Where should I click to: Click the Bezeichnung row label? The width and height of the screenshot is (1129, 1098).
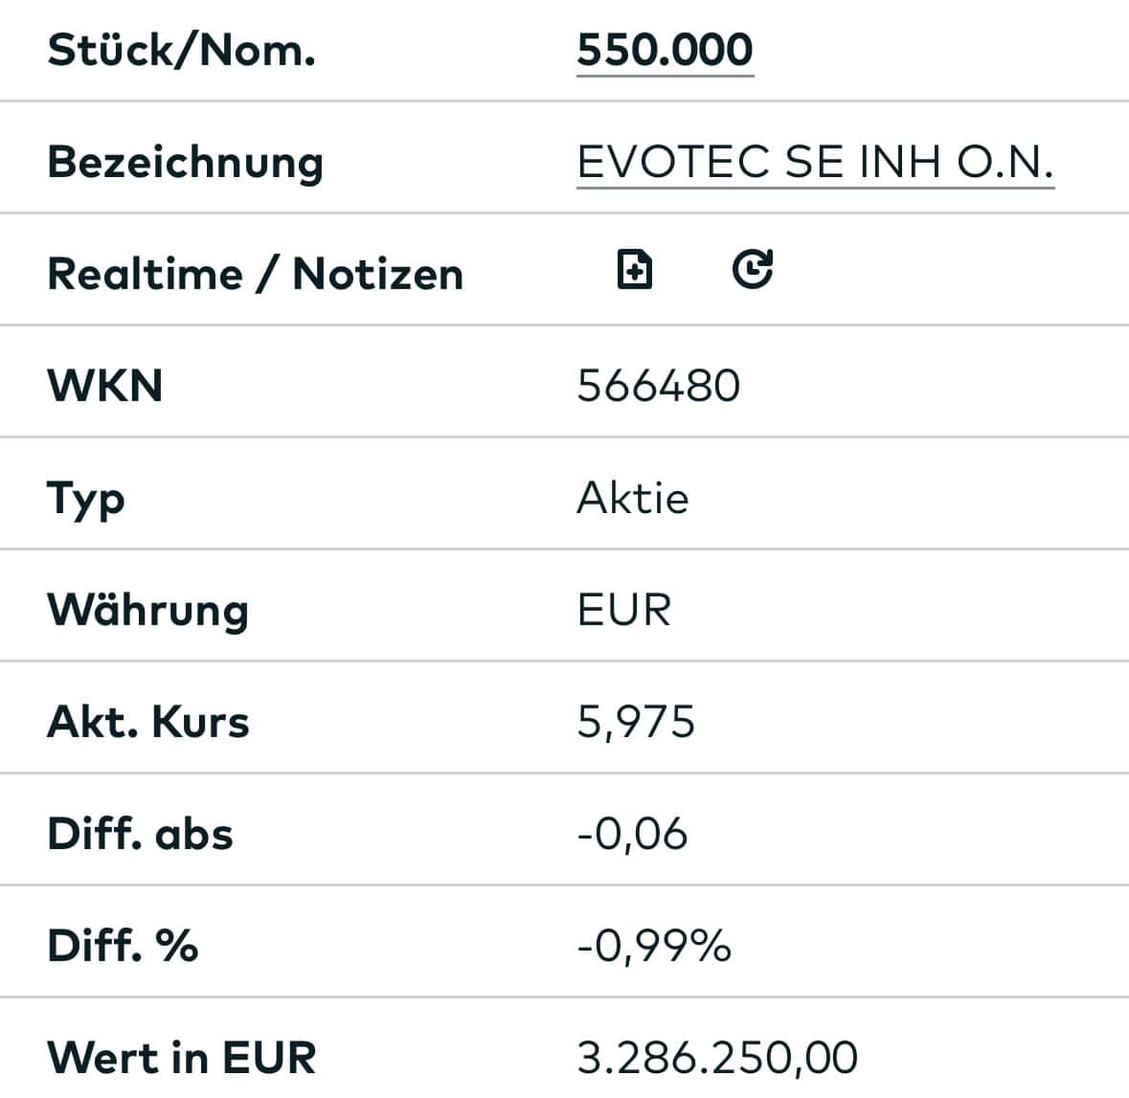click(x=185, y=162)
